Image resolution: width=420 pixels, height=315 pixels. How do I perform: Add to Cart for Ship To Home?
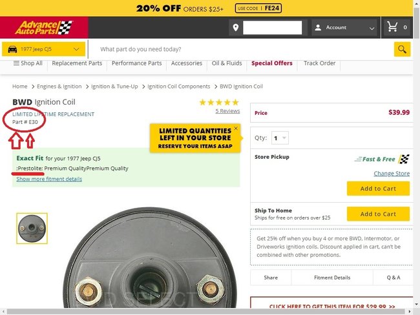tap(378, 214)
